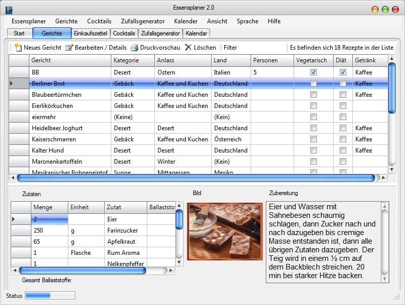Select the eiermehr recipe row
405x305 pixels.
pos(198,117)
